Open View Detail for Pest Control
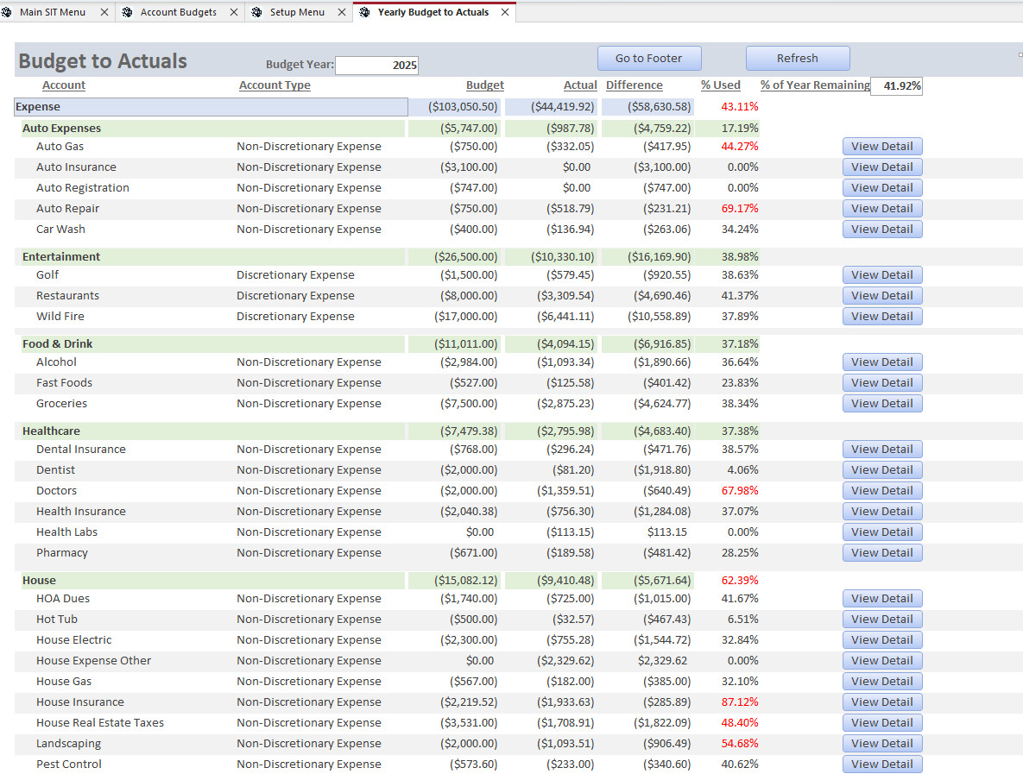Image resolution: width=1023 pixels, height=774 pixels. pyautogui.click(x=882, y=765)
